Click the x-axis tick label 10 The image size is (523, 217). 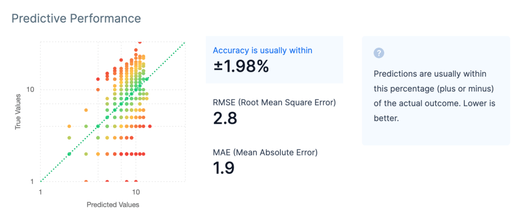click(x=136, y=192)
